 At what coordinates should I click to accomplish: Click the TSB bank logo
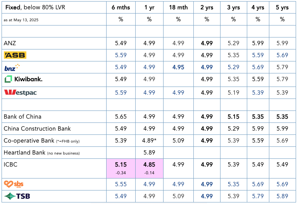coord(17,196)
